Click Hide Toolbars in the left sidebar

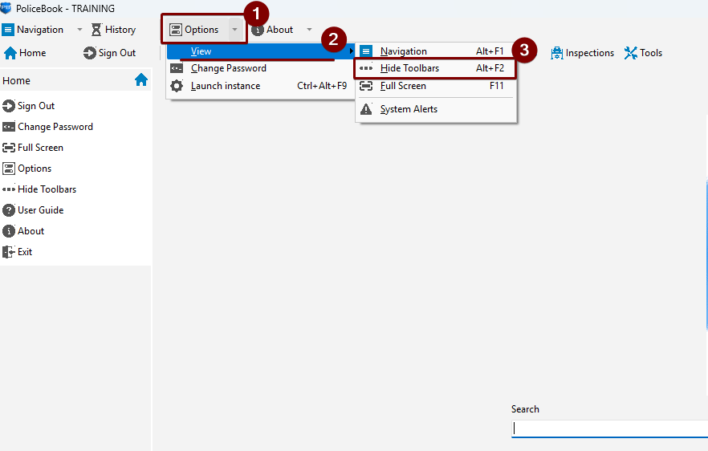tap(47, 189)
